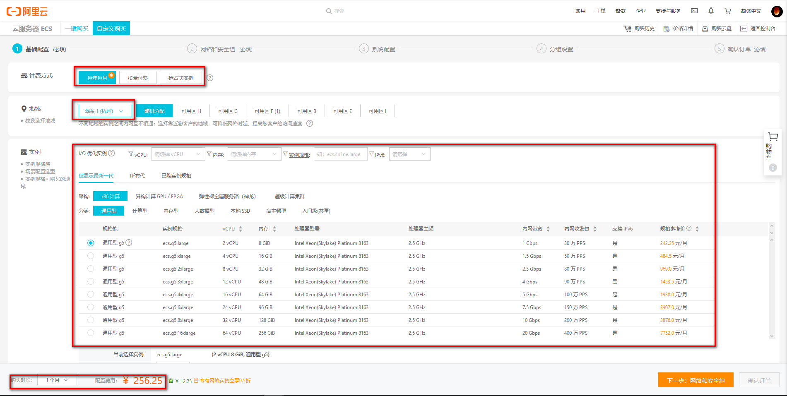Click the help icon beside 抢占式实例
This screenshot has height=396, width=787.
coord(210,78)
